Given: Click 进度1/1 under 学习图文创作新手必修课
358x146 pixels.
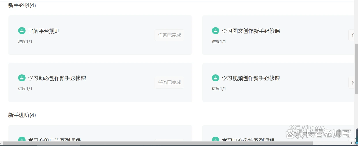Looking at the screenshot, I should click(219, 41).
